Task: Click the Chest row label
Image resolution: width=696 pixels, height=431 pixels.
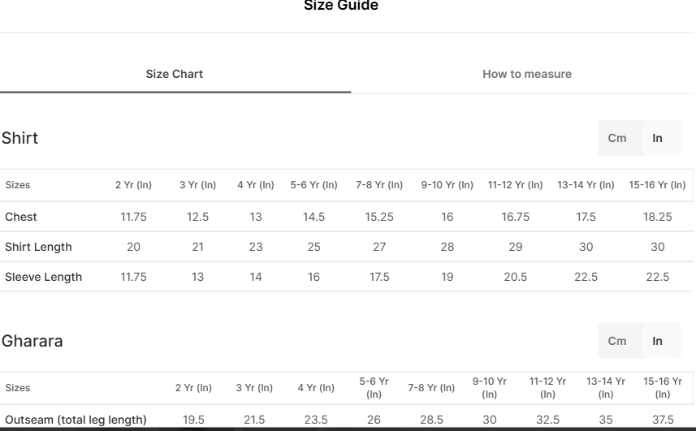Action: point(21,217)
